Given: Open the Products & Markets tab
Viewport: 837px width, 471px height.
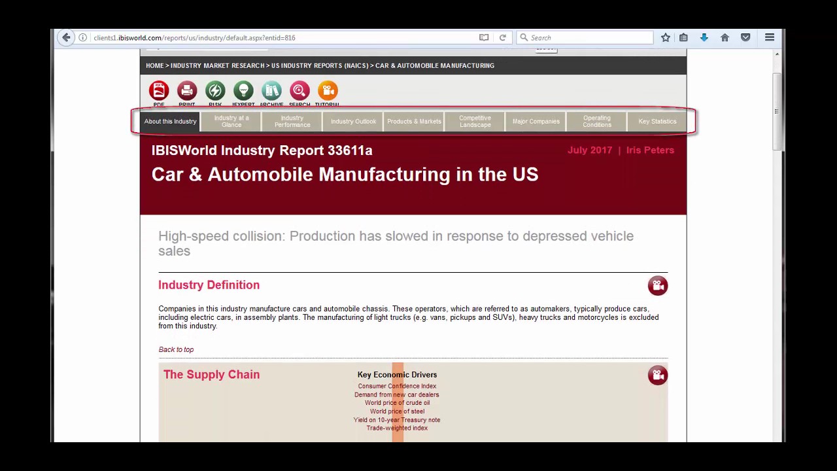Looking at the screenshot, I should click(x=414, y=122).
